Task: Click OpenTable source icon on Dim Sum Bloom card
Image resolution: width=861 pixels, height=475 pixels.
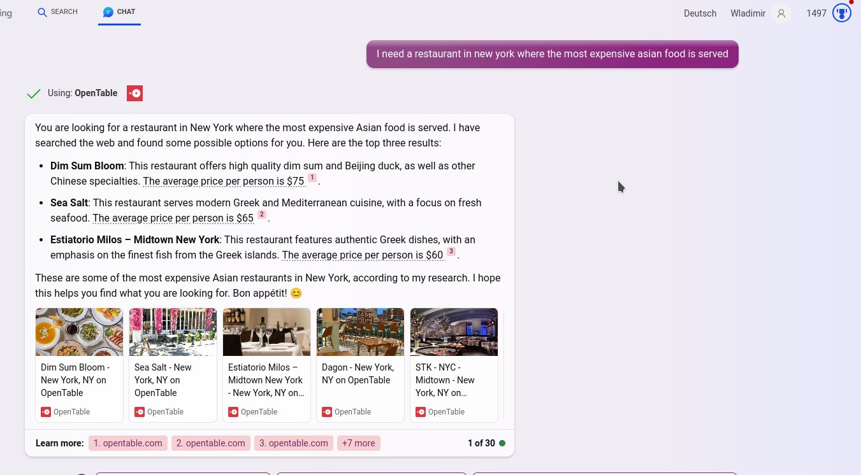Action: [46, 412]
